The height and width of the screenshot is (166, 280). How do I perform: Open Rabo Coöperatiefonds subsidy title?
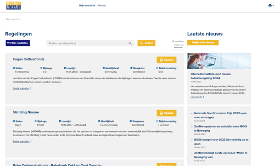click(57, 165)
